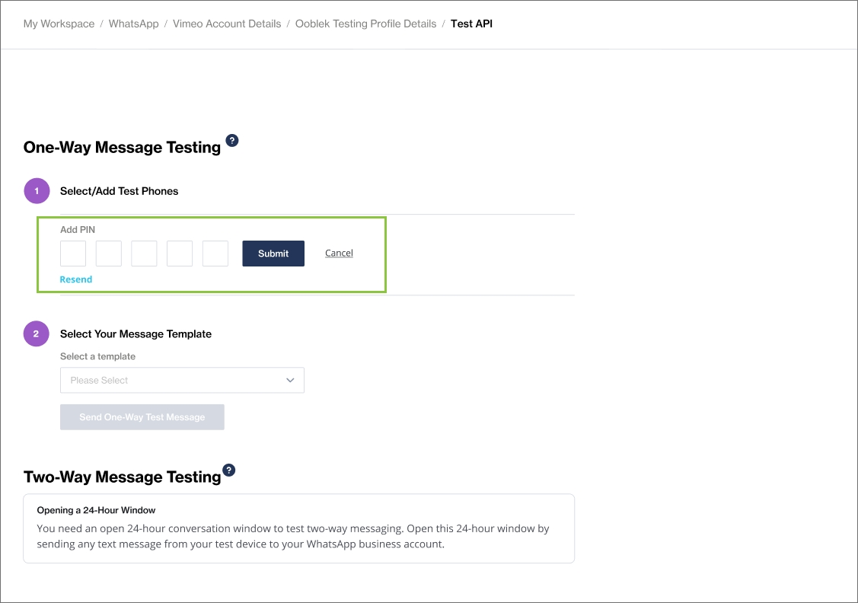
Task: Click the One-Way Message Testing help icon
Action: click(x=232, y=141)
